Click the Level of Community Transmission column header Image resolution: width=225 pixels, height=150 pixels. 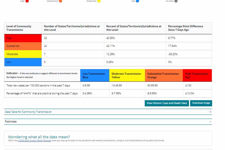pyautogui.click(x=23, y=28)
